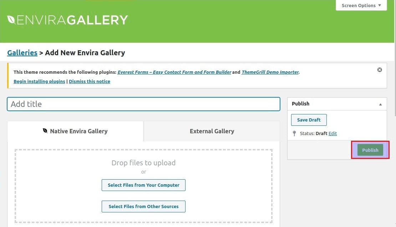Open the Screen Options dropdown
This screenshot has height=227, width=396.
click(x=361, y=5)
